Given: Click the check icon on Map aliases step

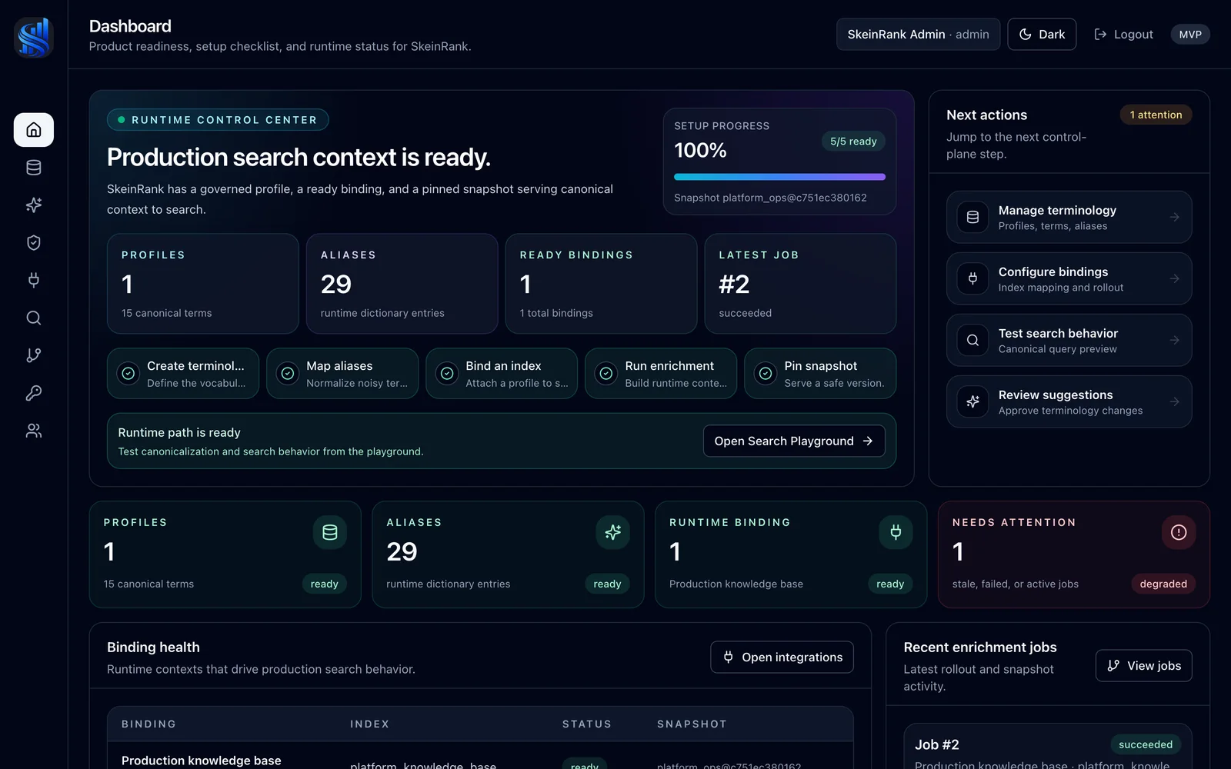Looking at the screenshot, I should pos(288,374).
